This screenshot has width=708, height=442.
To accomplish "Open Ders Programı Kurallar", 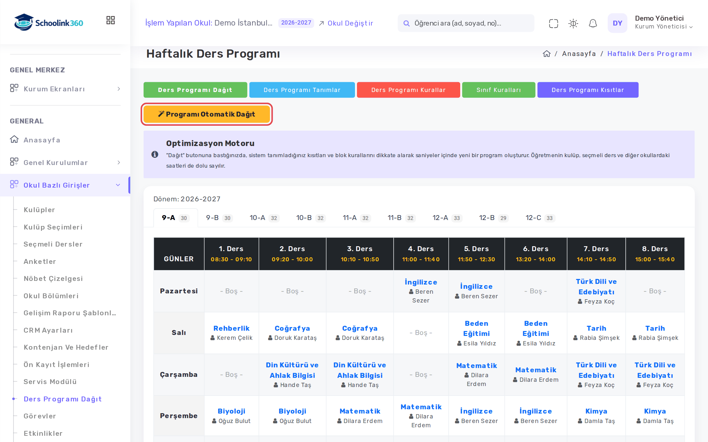I will click(x=408, y=90).
